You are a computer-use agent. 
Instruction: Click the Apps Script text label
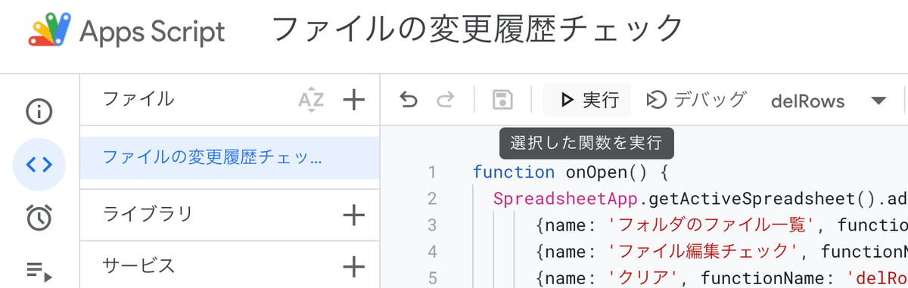tap(152, 33)
